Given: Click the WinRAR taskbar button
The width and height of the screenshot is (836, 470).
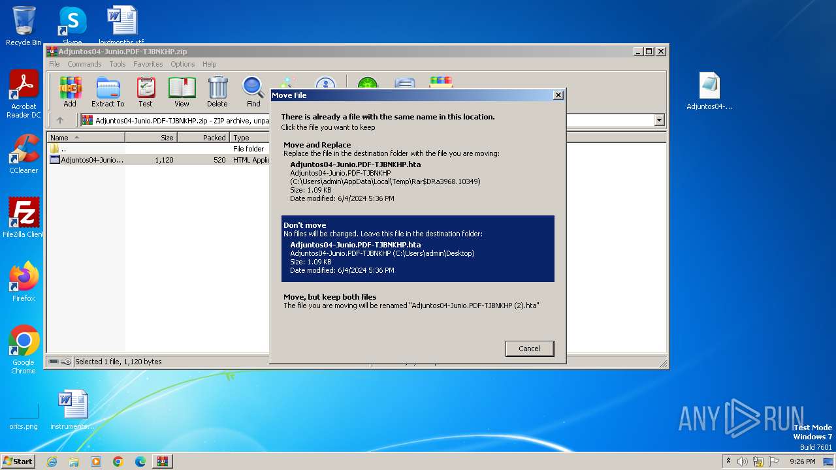Looking at the screenshot, I should [x=163, y=462].
